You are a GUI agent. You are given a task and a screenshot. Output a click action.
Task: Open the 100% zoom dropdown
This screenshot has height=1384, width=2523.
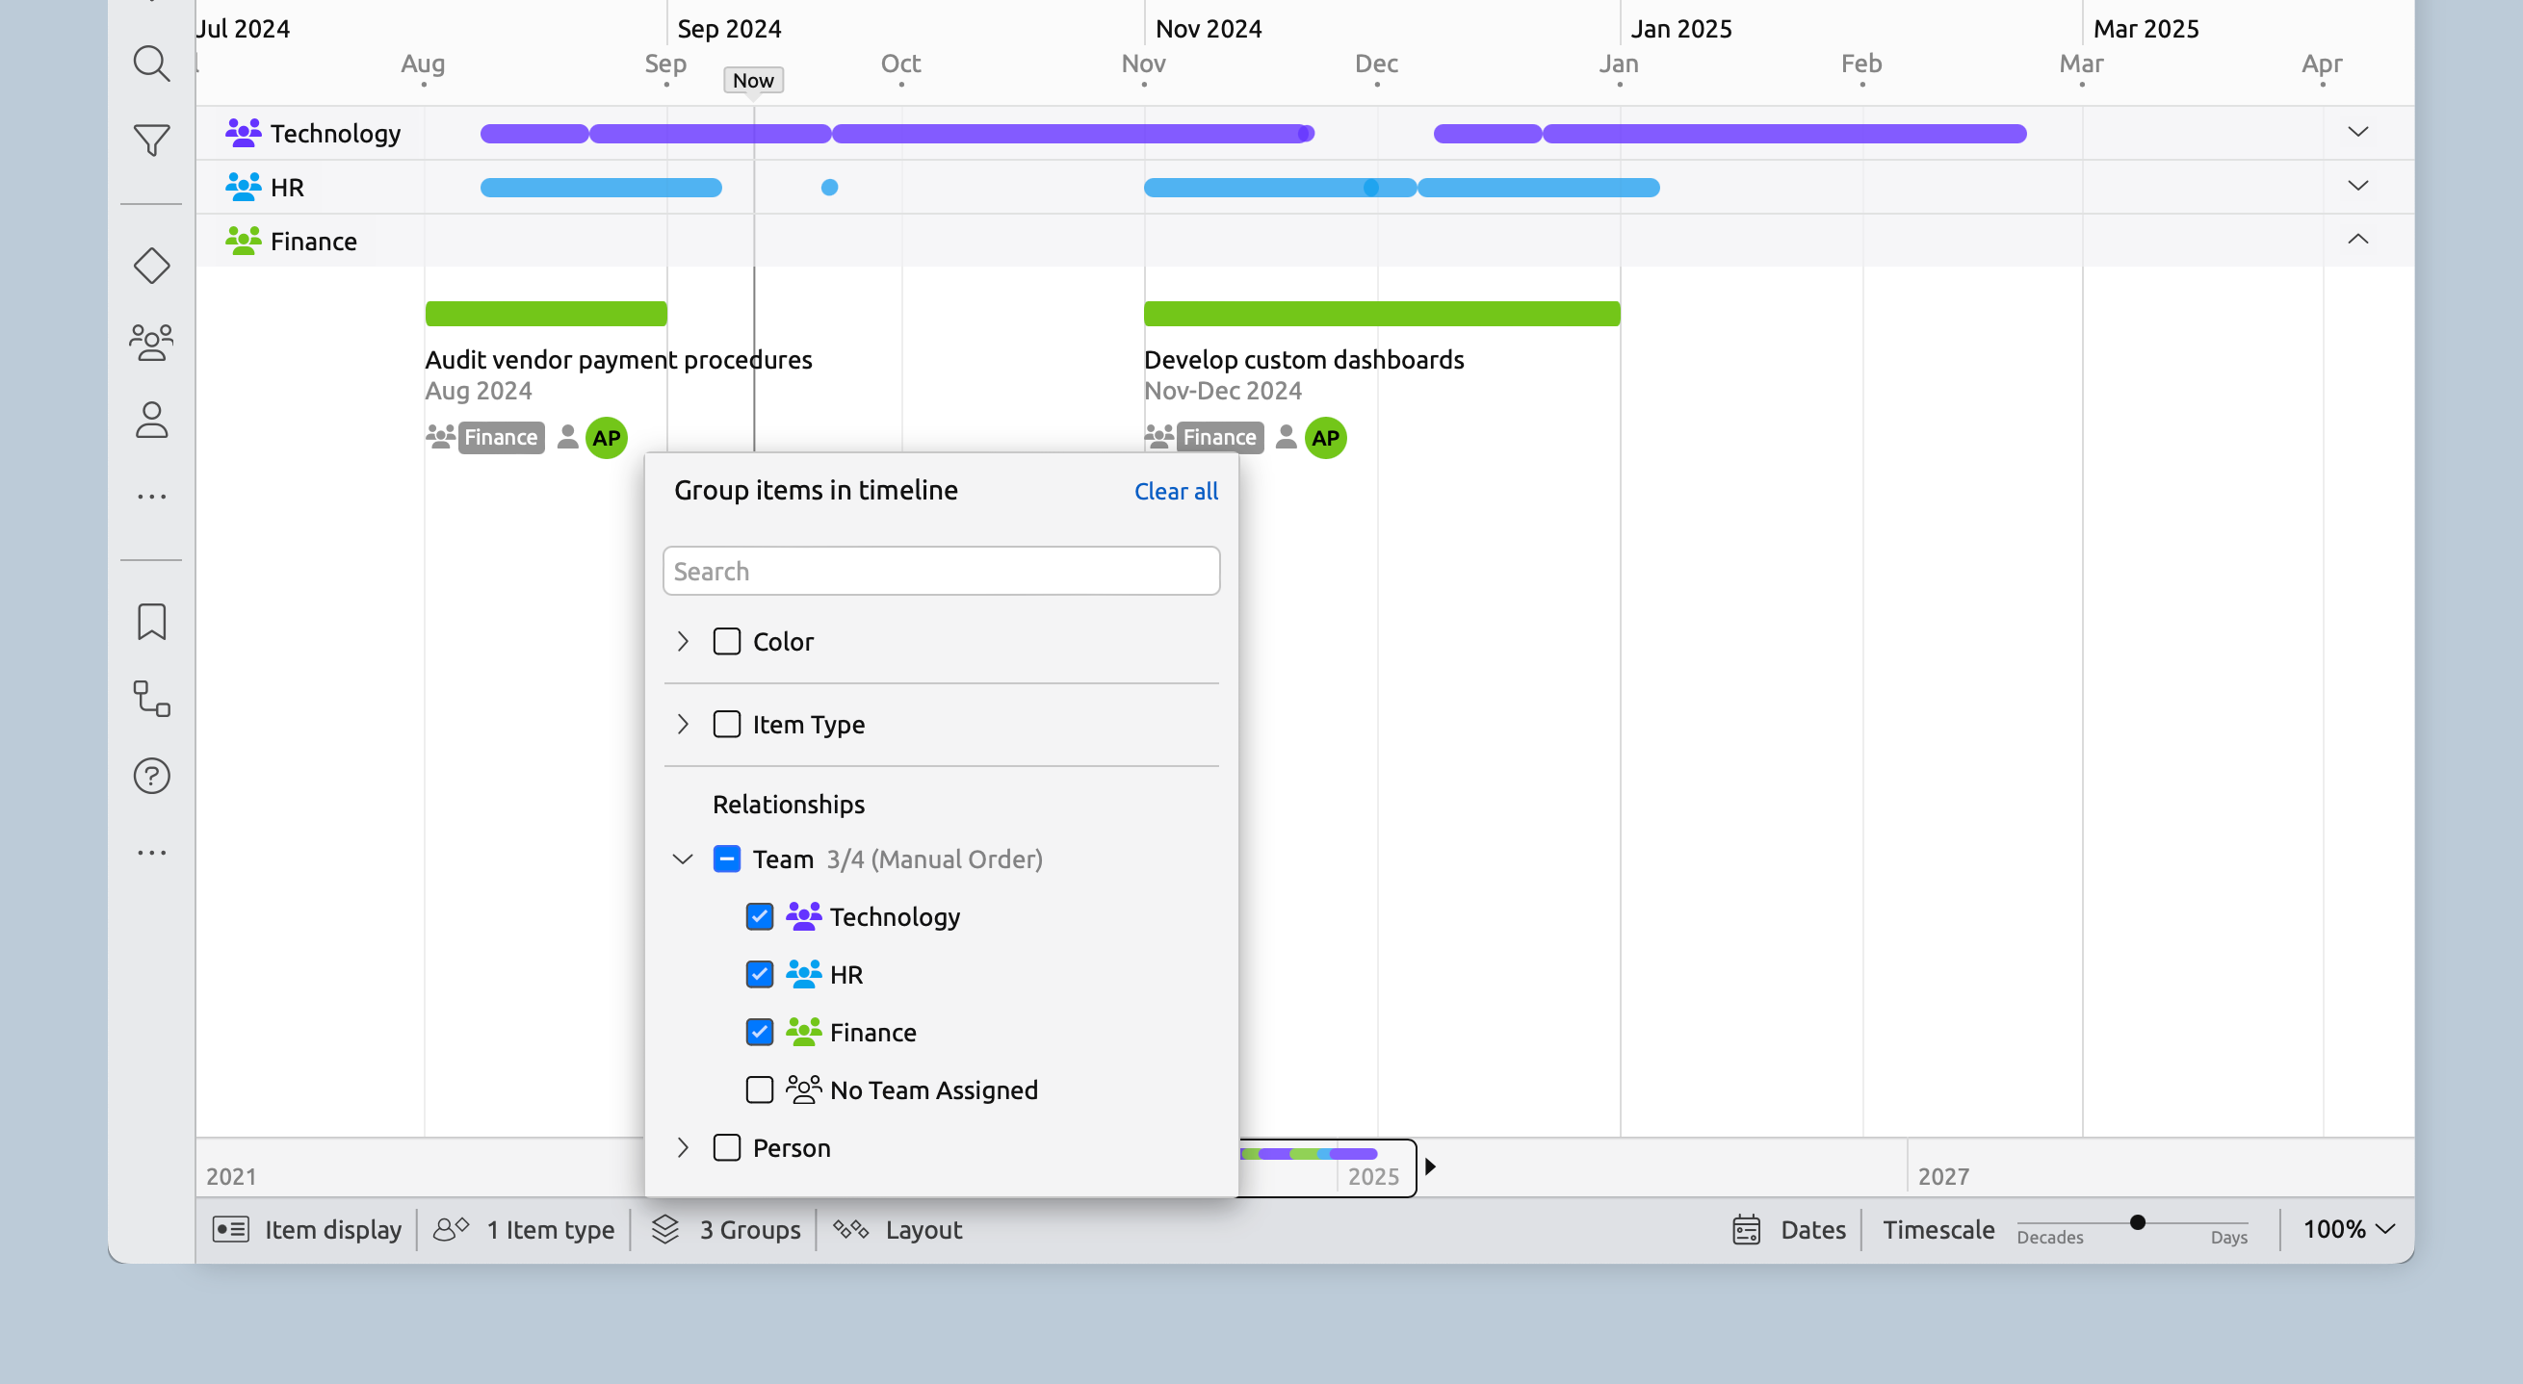coord(2349,1229)
